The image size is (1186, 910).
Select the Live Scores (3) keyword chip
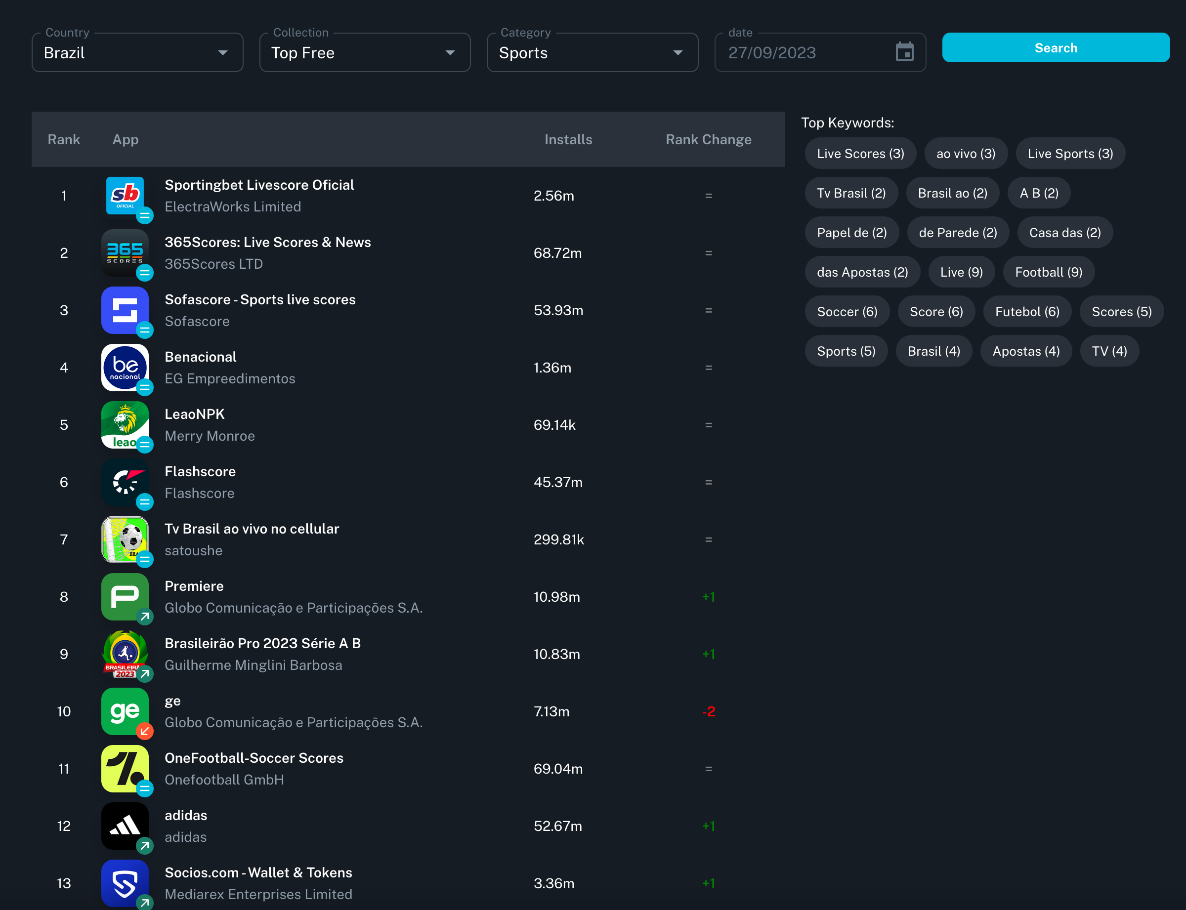pyautogui.click(x=860, y=154)
